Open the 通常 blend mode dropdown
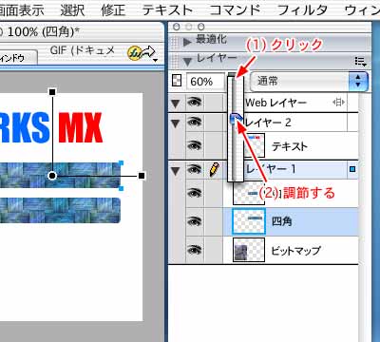Screen dimensions: 380x342 tap(309, 82)
